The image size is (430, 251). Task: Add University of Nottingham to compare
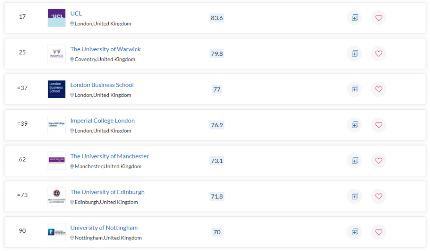[x=355, y=232]
